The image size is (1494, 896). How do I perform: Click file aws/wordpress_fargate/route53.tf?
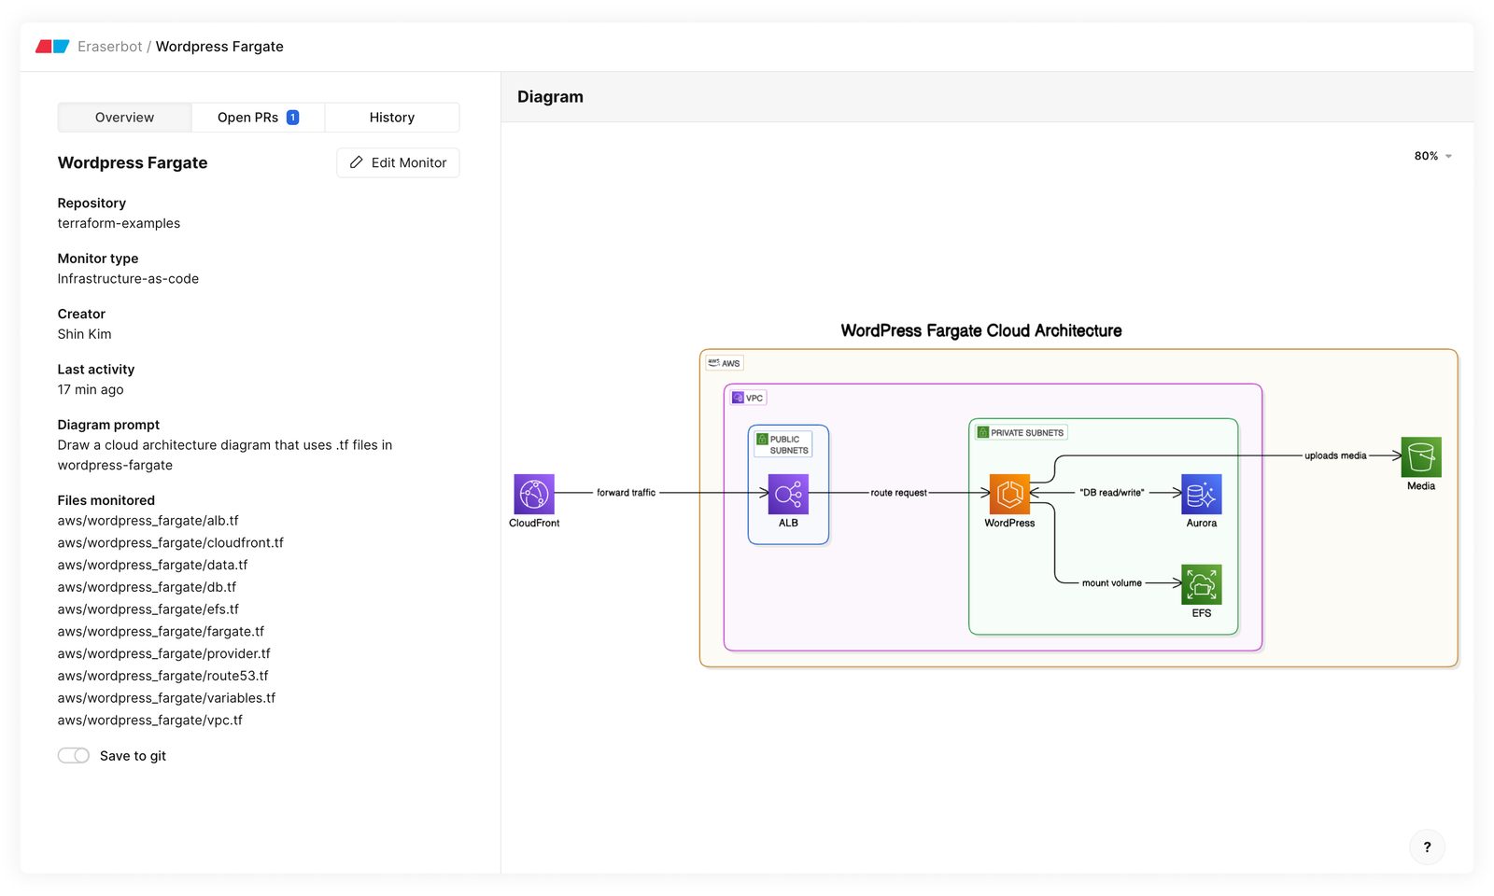click(163, 676)
